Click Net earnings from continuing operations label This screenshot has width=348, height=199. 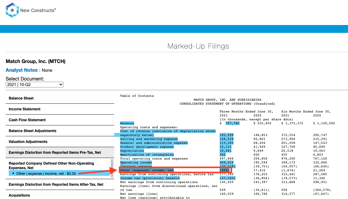pos(159,182)
